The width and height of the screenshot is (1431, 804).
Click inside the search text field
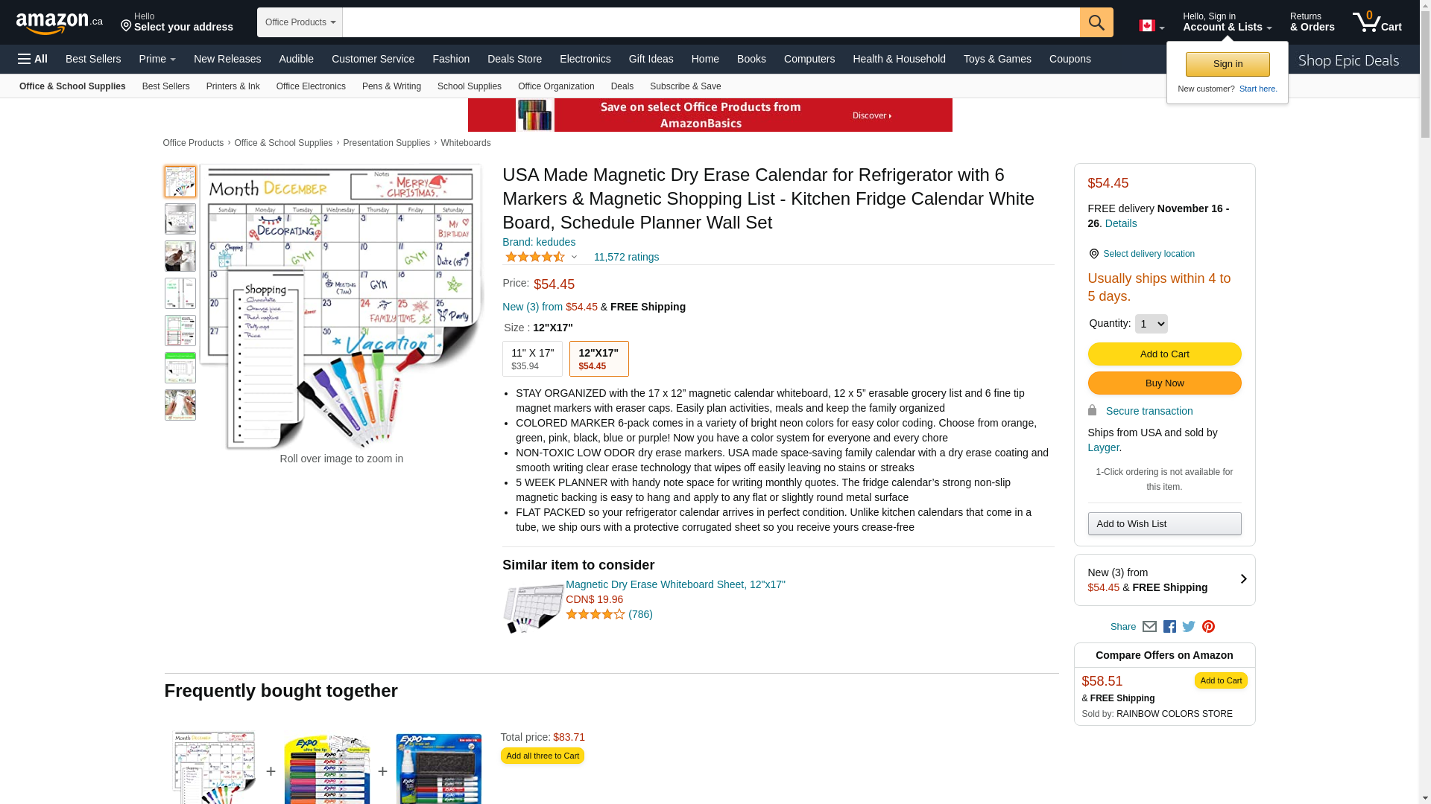pyautogui.click(x=711, y=22)
